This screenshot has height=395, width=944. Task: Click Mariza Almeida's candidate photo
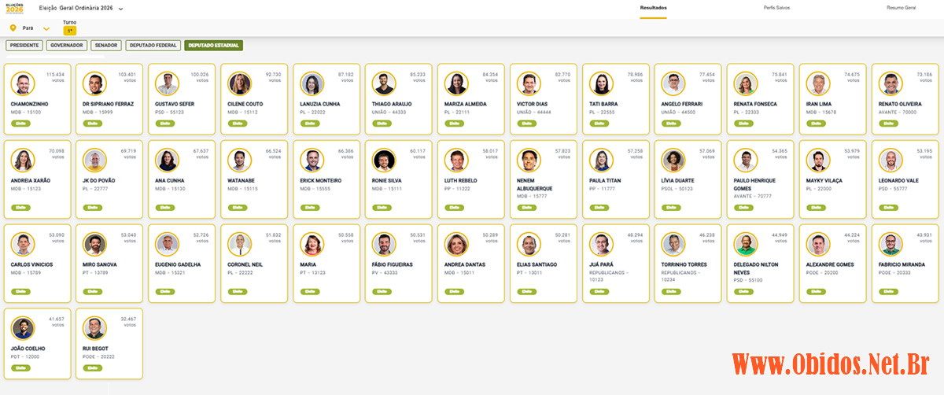[x=456, y=83]
